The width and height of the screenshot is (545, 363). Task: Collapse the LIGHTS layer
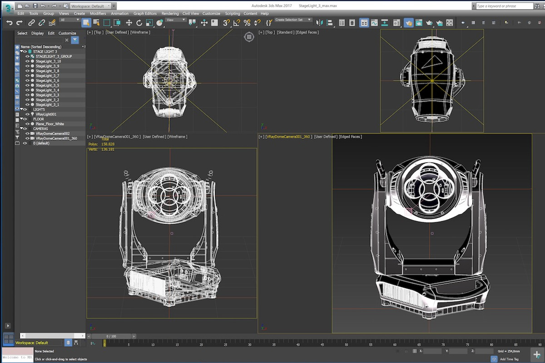[21, 109]
